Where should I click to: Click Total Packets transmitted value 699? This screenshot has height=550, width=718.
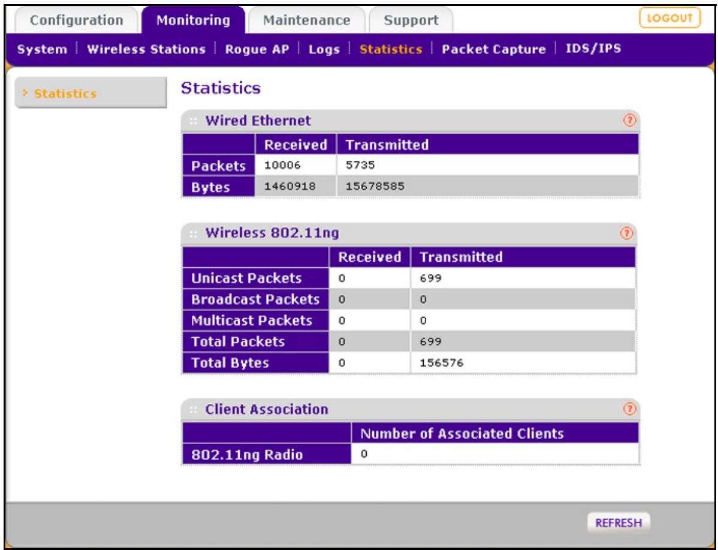tap(431, 342)
